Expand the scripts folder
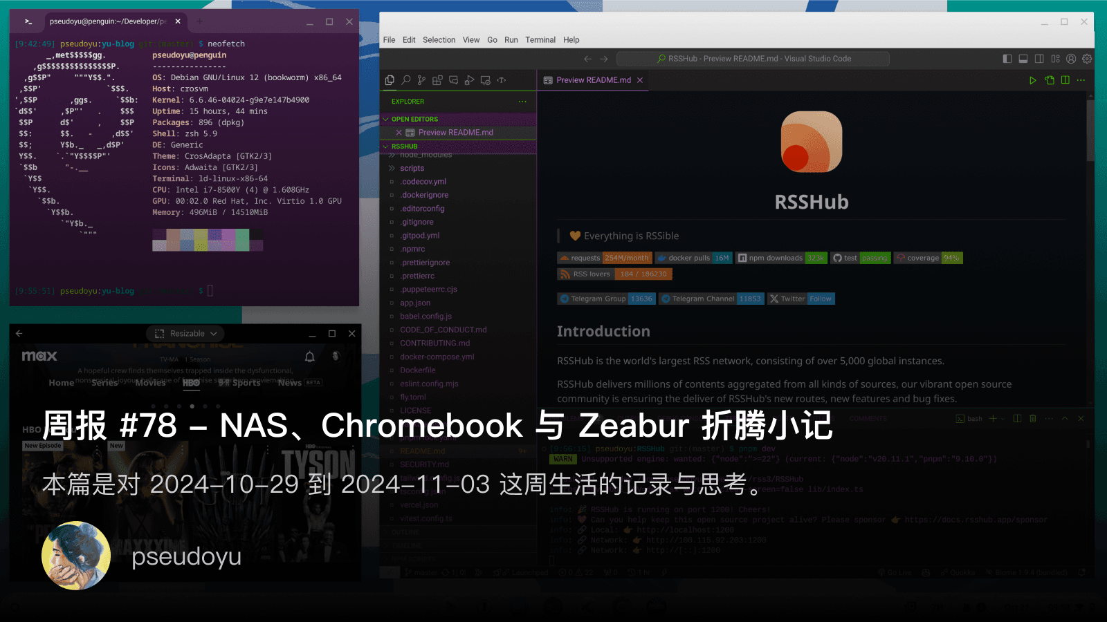The width and height of the screenshot is (1107, 622). (412, 168)
